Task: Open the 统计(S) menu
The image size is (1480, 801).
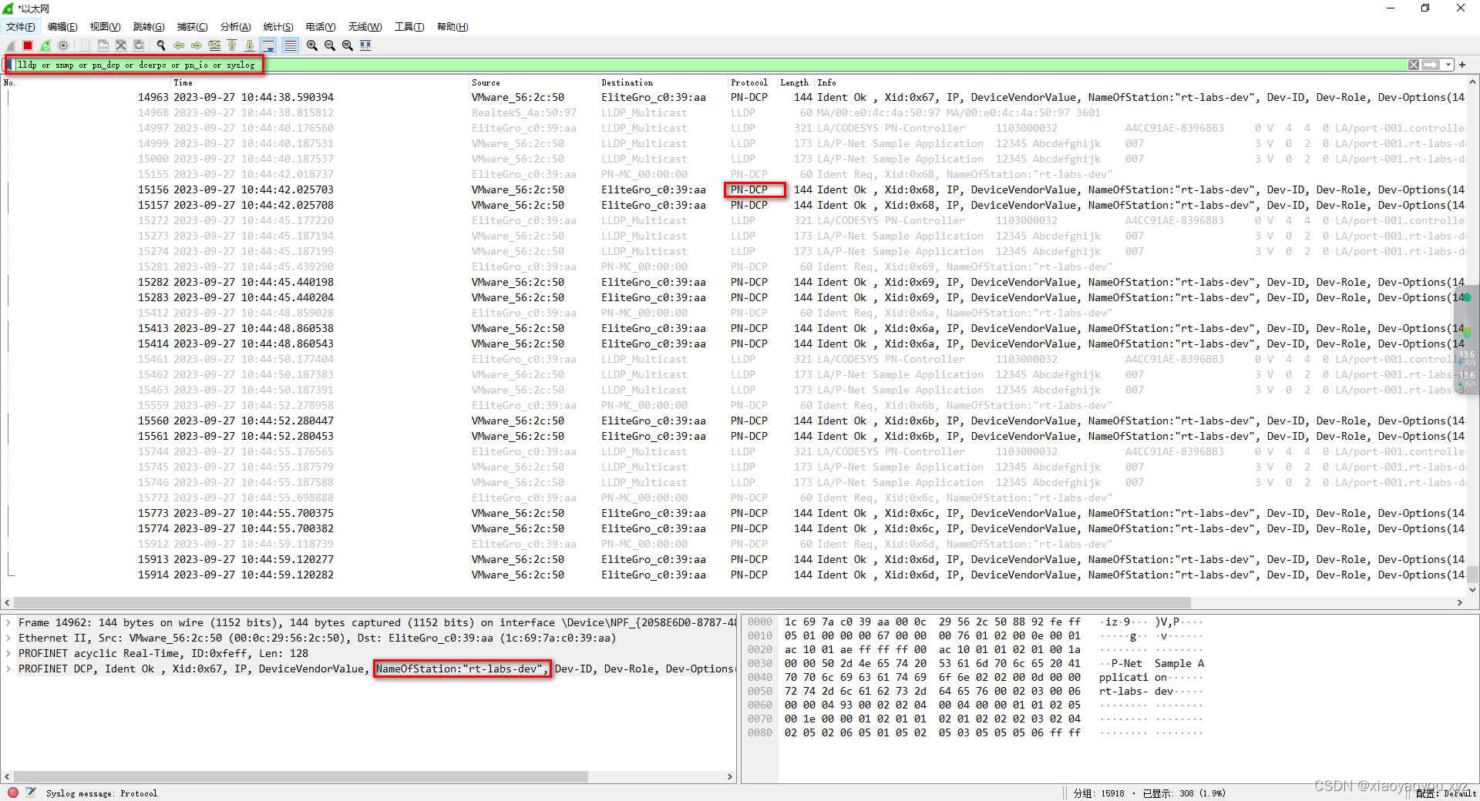Action: [x=278, y=27]
